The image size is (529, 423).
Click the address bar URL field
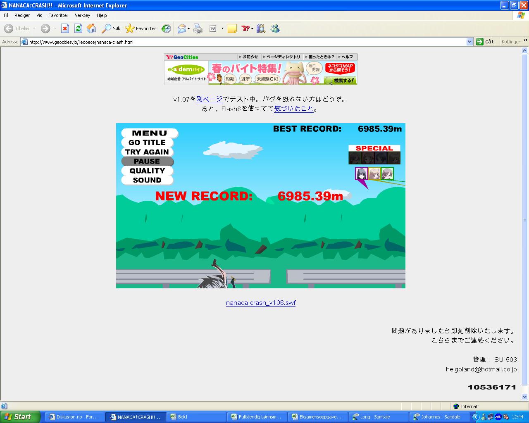click(x=247, y=42)
